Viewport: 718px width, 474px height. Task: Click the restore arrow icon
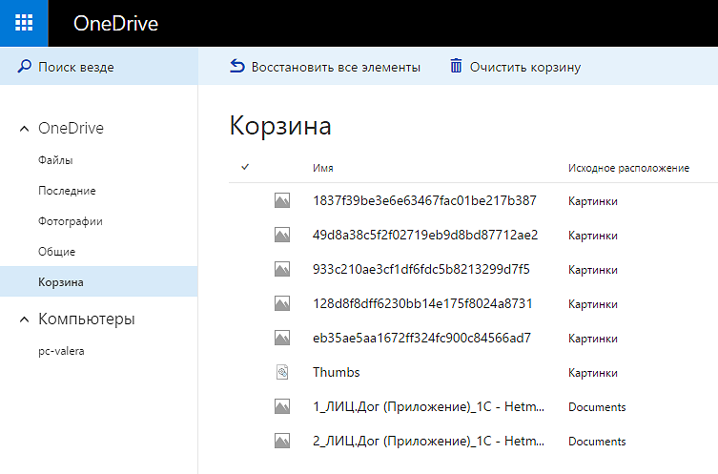236,67
